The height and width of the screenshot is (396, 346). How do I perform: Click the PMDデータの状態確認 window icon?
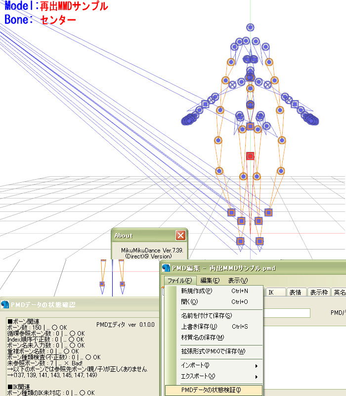click(5, 304)
